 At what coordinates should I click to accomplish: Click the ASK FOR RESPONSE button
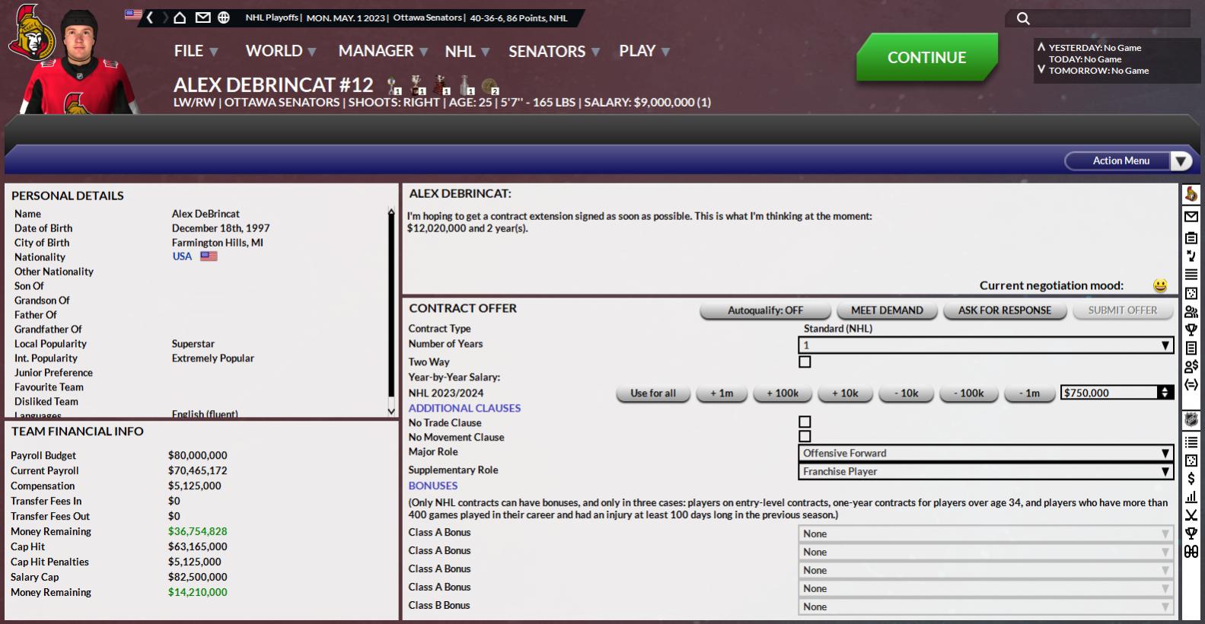point(1004,310)
